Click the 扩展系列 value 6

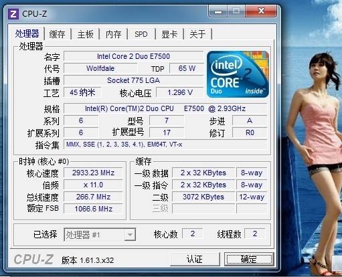(81, 132)
